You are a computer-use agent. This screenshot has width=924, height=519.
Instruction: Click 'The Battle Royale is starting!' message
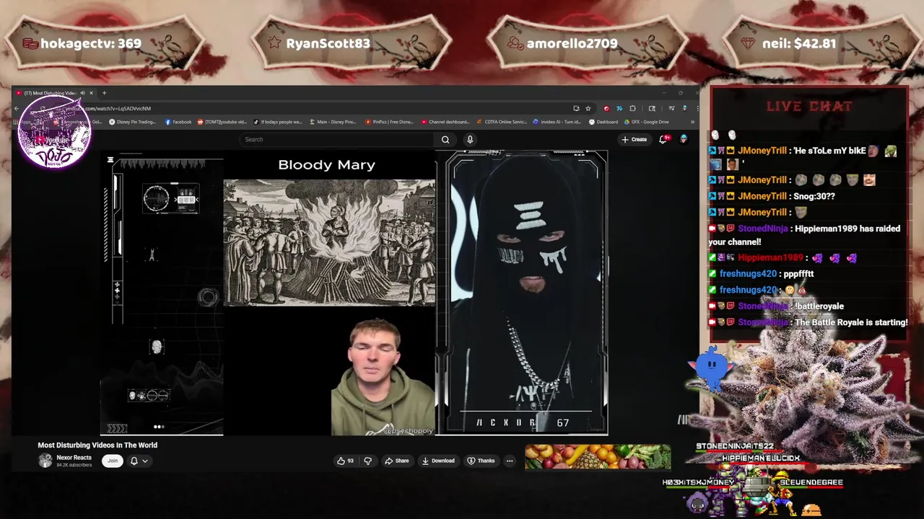(x=851, y=322)
